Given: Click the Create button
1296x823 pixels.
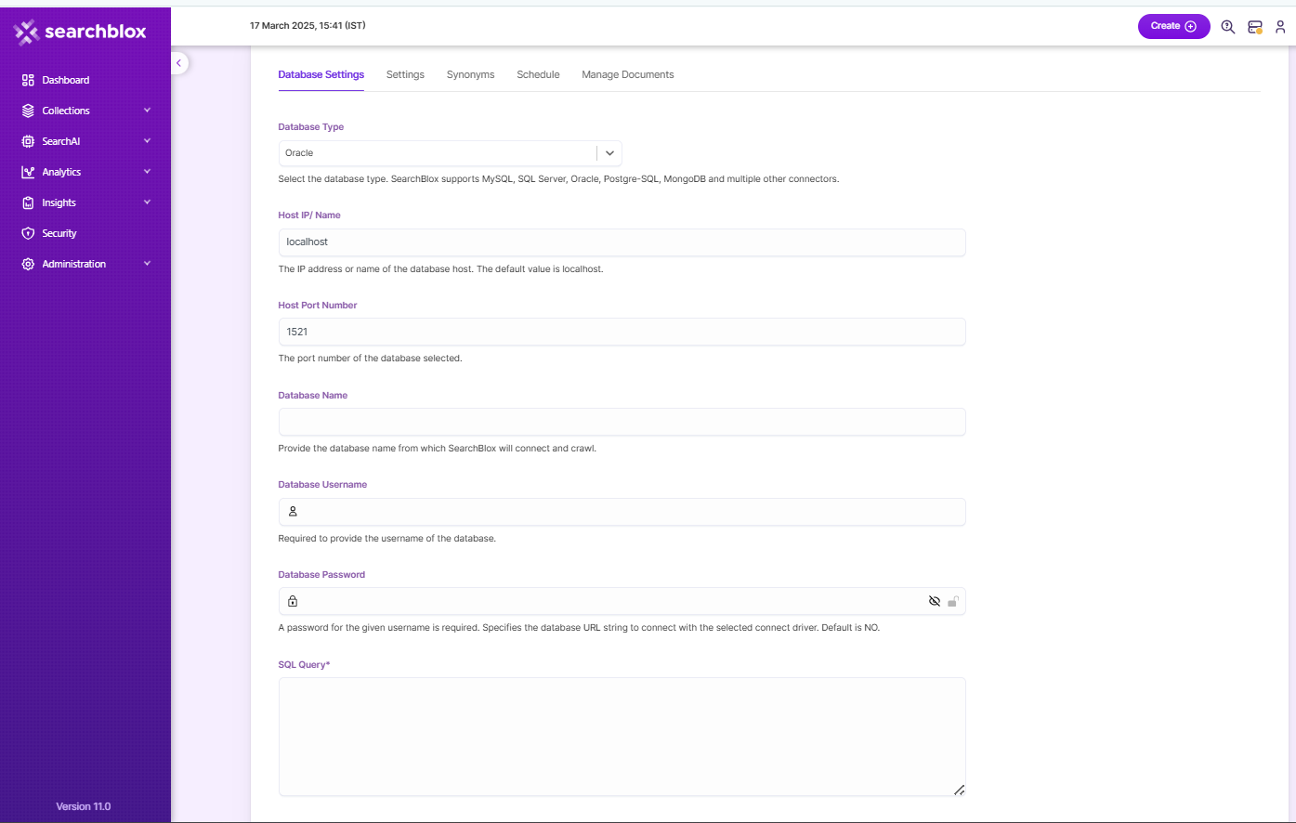Looking at the screenshot, I should (x=1173, y=26).
